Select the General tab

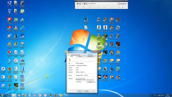click(x=72, y=56)
